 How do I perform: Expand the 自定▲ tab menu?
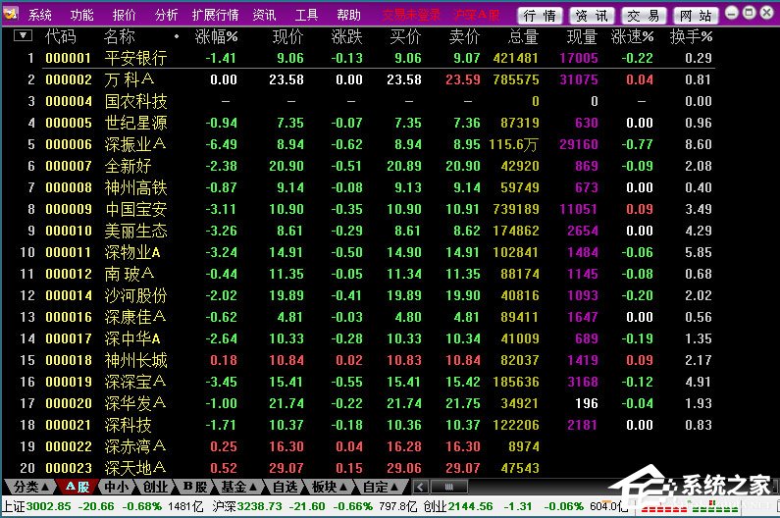click(x=381, y=487)
